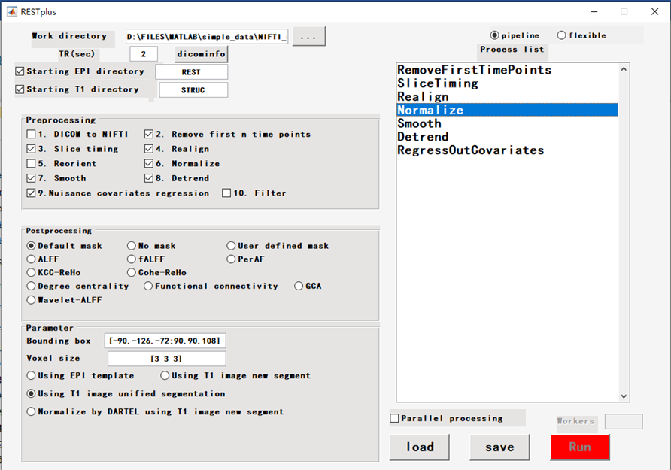Enable the Filter preprocessing checkbox
Image resolution: width=671 pixels, height=470 pixels.
point(226,193)
